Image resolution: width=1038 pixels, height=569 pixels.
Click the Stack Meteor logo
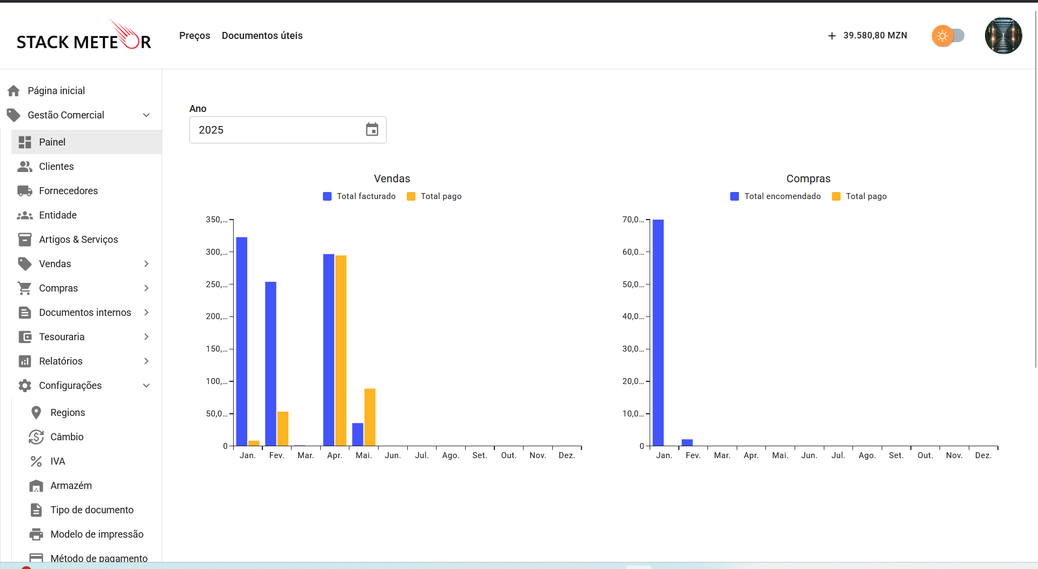(84, 35)
